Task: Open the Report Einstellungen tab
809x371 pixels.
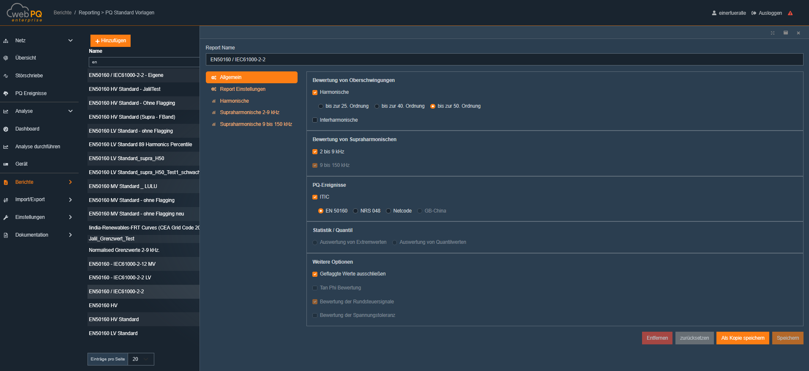Action: (243, 89)
